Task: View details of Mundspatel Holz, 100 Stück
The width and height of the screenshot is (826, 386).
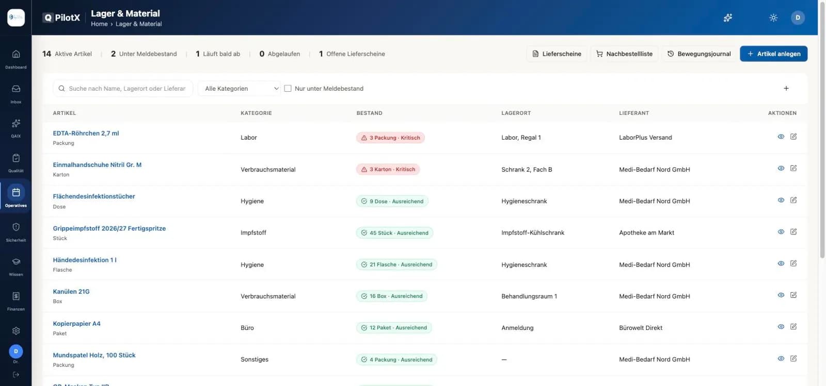Action: (x=781, y=359)
